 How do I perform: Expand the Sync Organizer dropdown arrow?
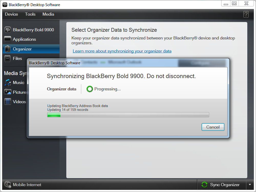click(x=250, y=185)
